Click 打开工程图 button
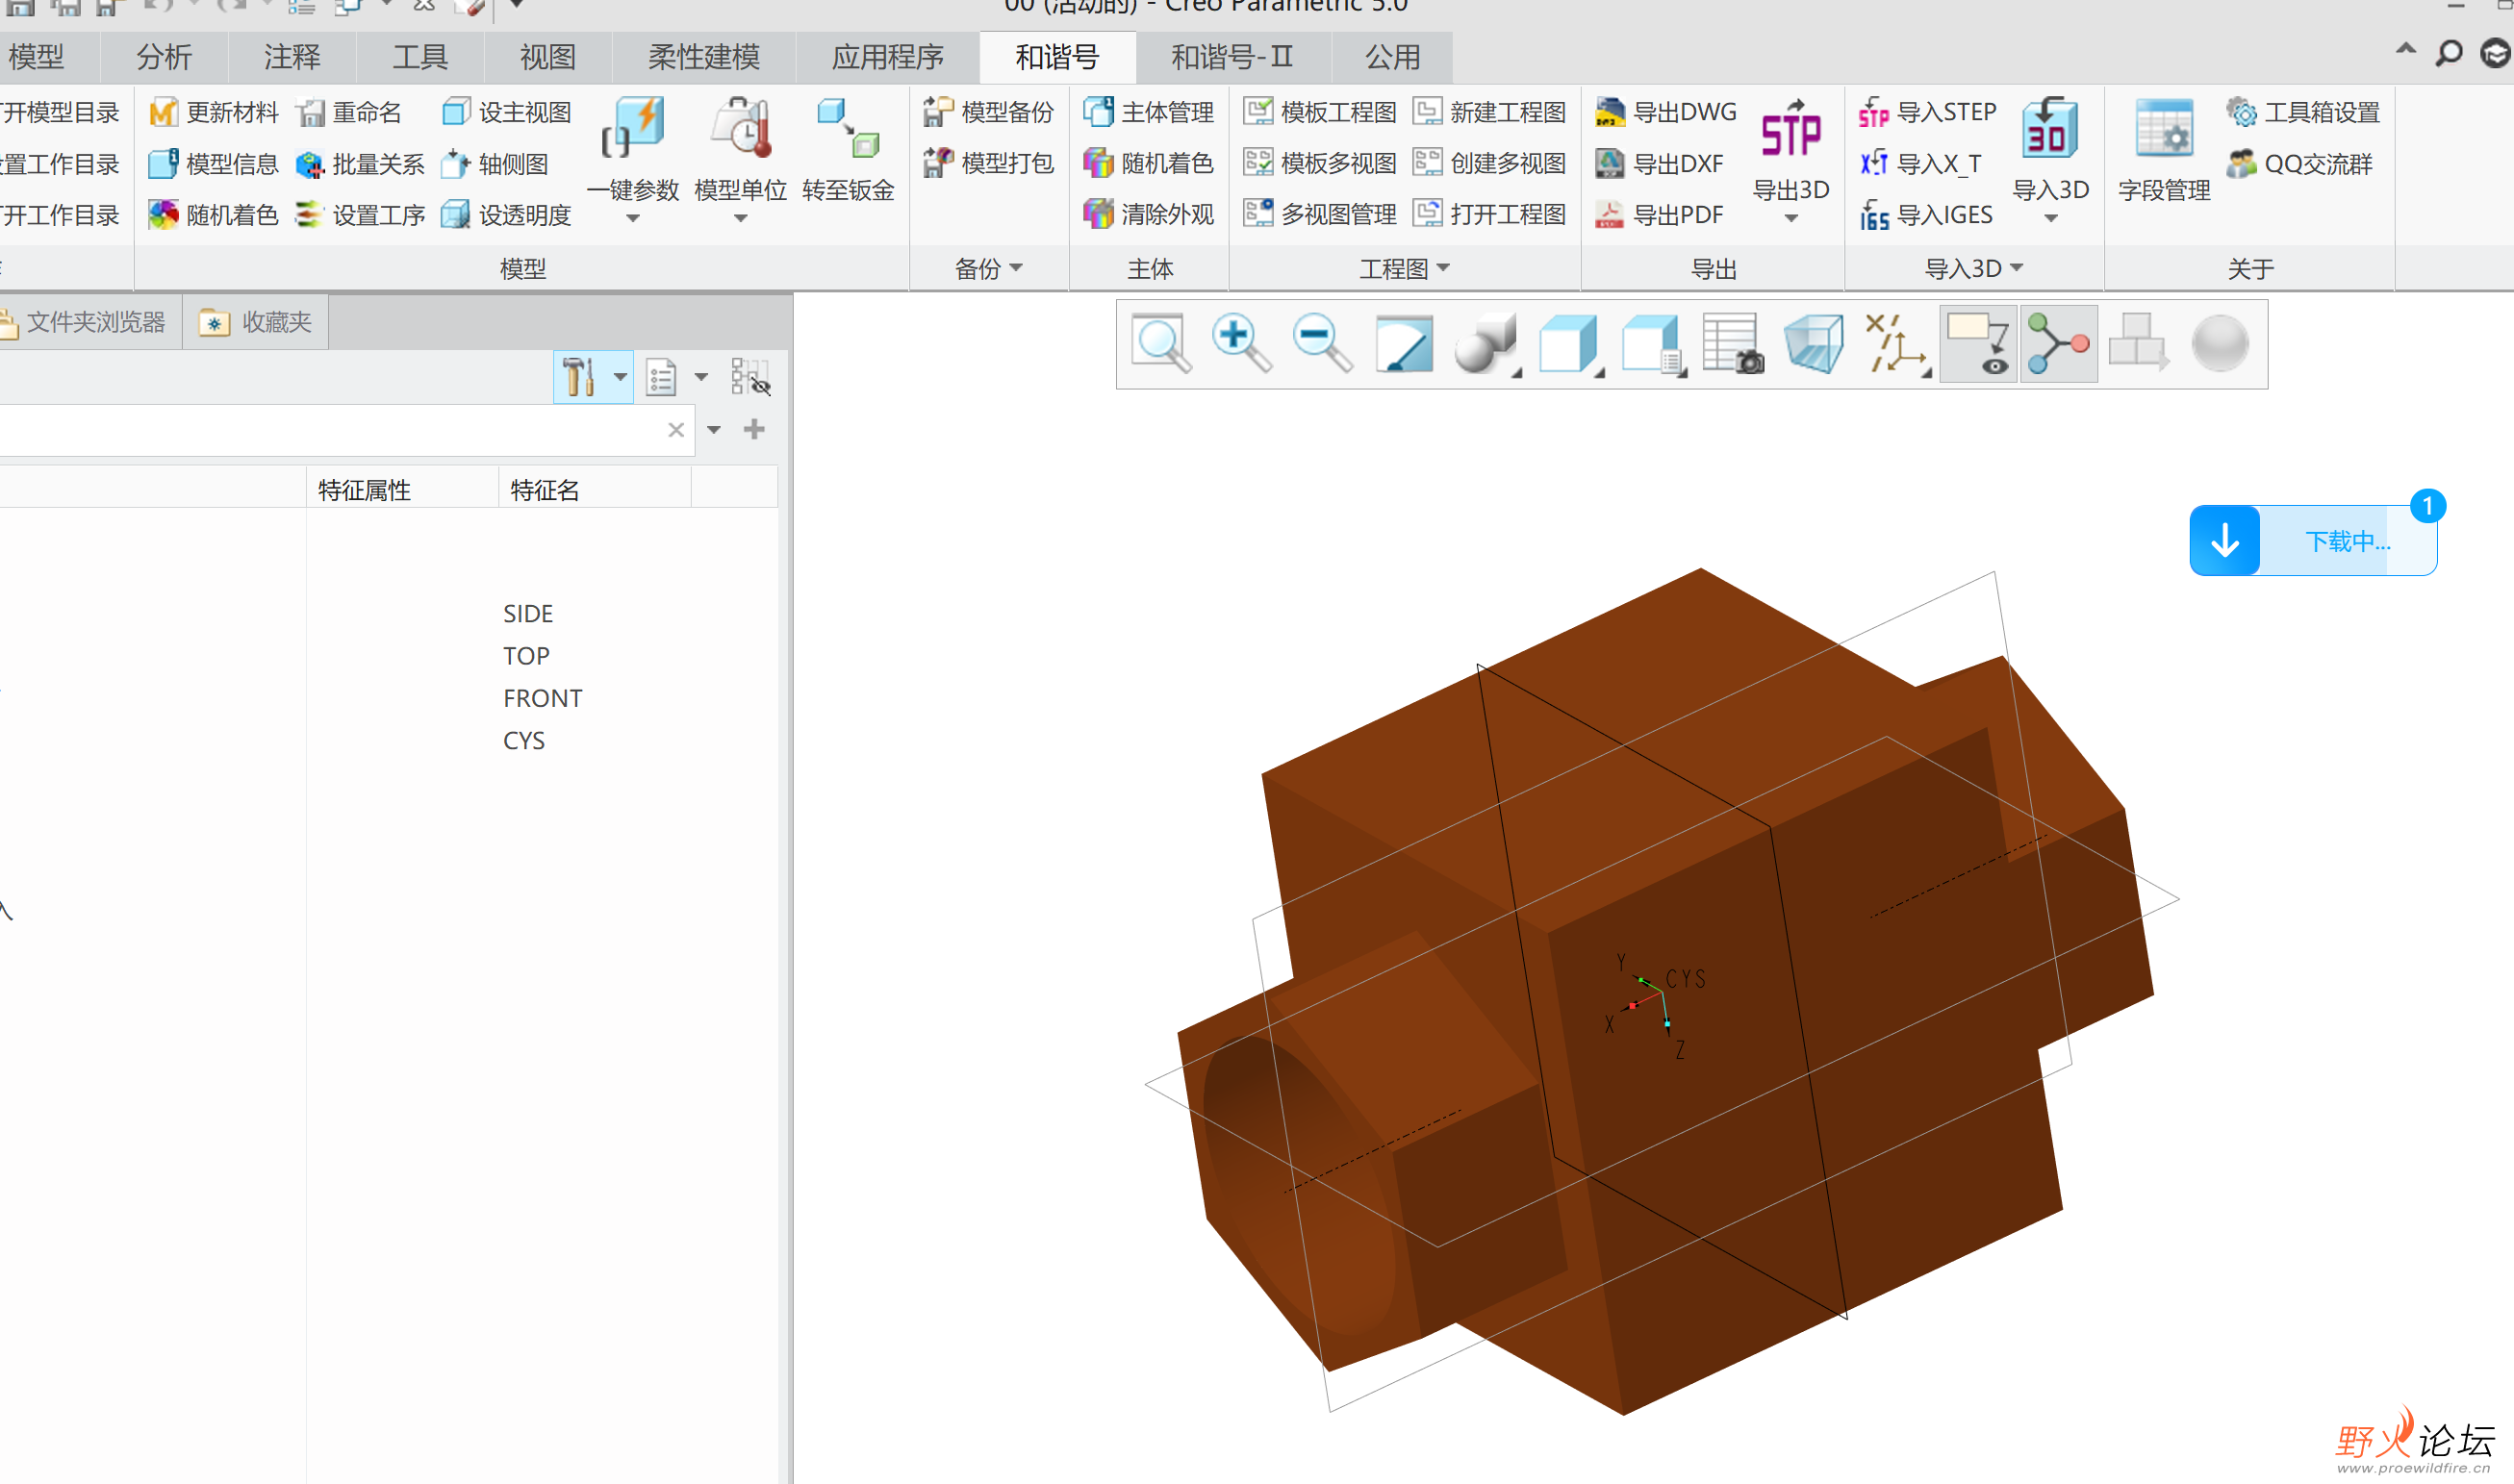This screenshot has height=1484, width=2514. point(1489,214)
